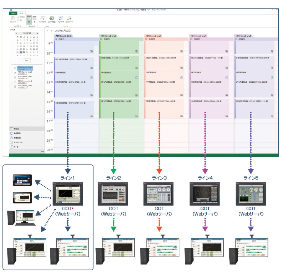Uncheck the ADN_Server_Line1 calendar checkbox
Screen dimensions: 281x273
click(15, 68)
